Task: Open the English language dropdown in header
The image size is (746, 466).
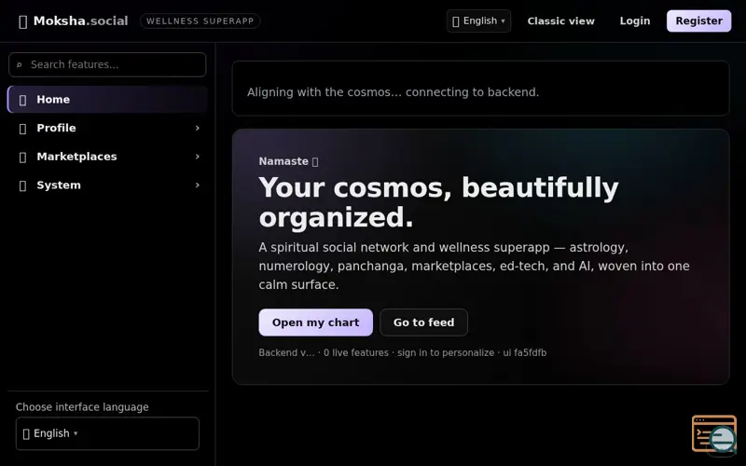Action: 478,21
